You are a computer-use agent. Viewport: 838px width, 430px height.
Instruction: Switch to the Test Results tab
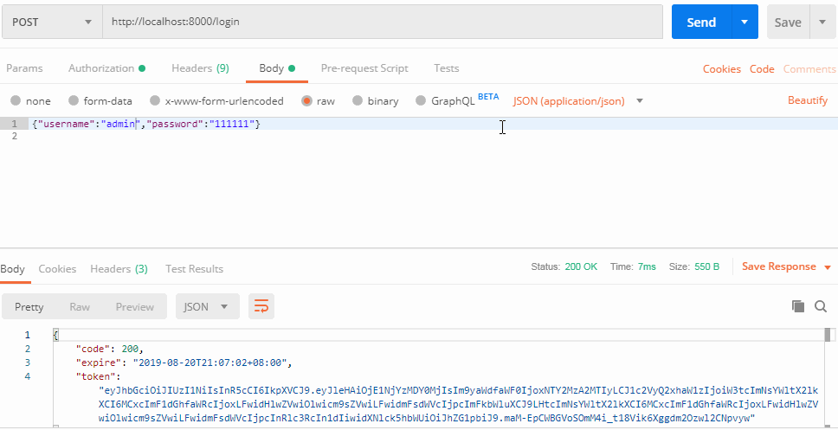pos(194,269)
